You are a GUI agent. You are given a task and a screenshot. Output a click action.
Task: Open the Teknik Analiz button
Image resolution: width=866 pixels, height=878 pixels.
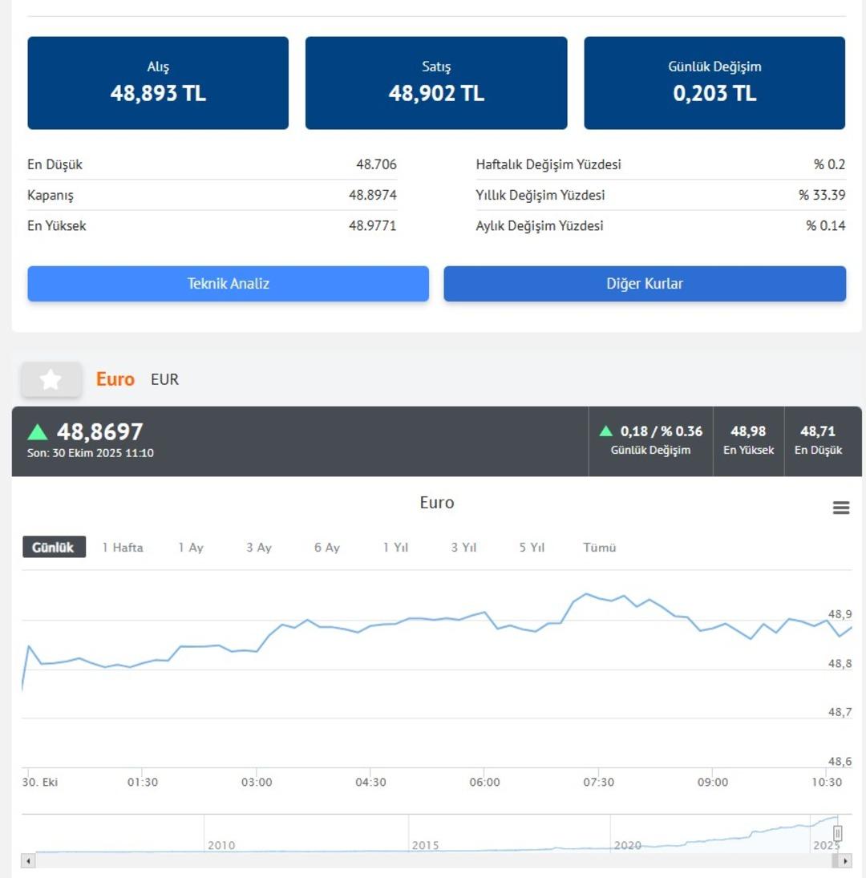(x=228, y=284)
